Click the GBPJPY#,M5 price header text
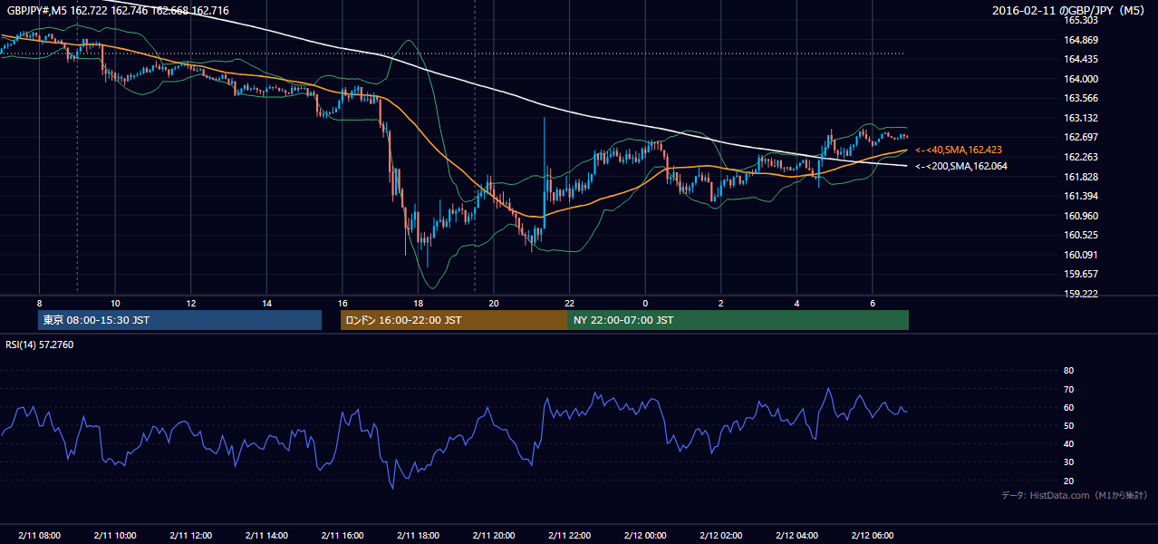Screen dimensions: 1158x544 click(118, 11)
